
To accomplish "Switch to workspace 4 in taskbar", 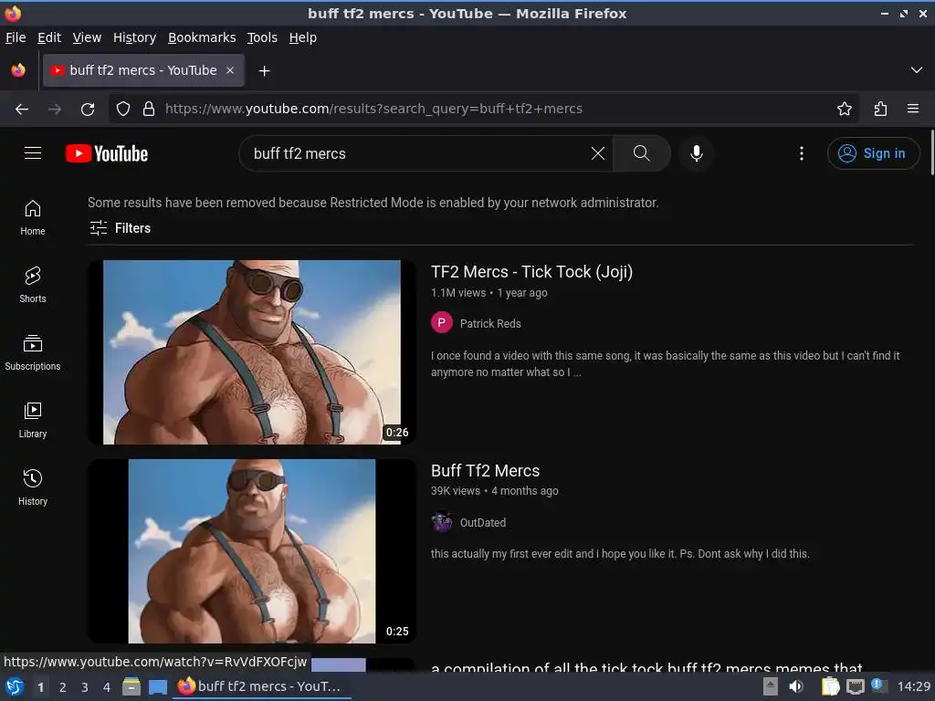I will point(107,687).
